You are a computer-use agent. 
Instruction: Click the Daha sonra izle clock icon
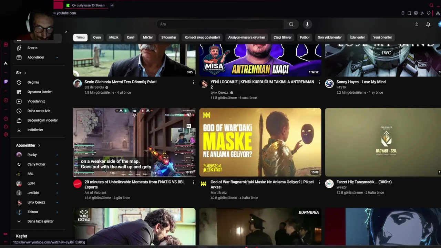[x=19, y=111]
